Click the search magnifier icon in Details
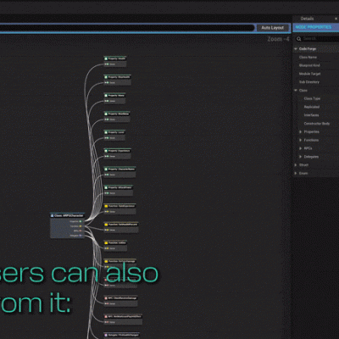This screenshot has height=339, width=339. 298,39
